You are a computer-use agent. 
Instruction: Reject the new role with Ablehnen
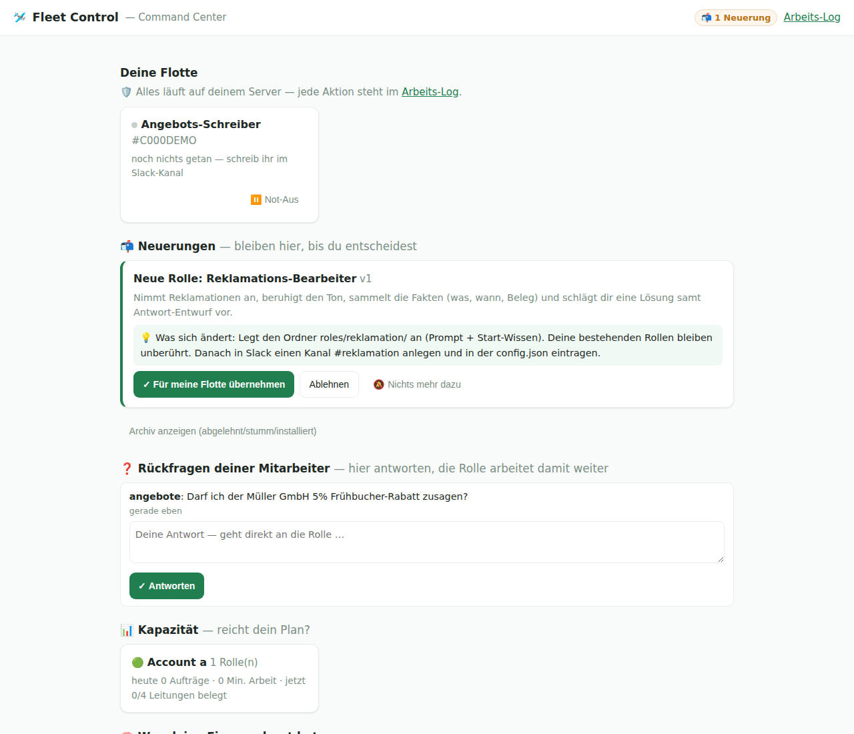(x=329, y=384)
